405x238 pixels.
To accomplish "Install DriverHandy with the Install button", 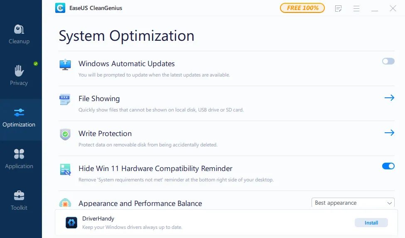I will click(371, 223).
